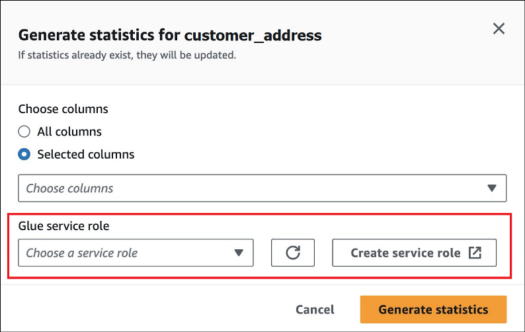Click the arrow on Choose columns dropdown
The height and width of the screenshot is (332, 525).
pyautogui.click(x=491, y=188)
